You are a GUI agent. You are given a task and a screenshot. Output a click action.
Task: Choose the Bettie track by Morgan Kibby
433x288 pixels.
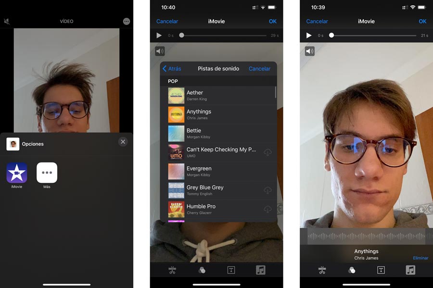(x=218, y=134)
